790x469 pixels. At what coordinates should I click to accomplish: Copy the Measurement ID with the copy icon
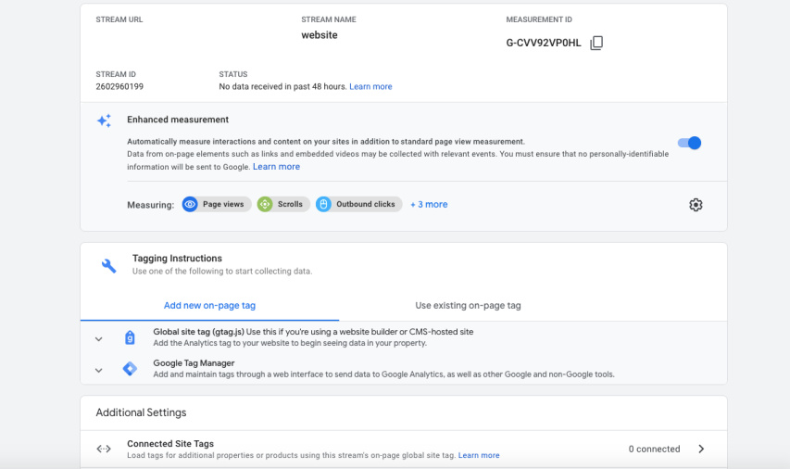pyautogui.click(x=596, y=43)
